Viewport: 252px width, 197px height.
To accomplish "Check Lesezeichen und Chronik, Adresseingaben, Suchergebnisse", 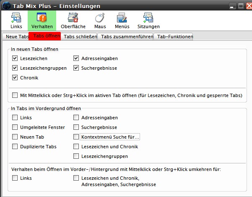I will pos(76,178).
